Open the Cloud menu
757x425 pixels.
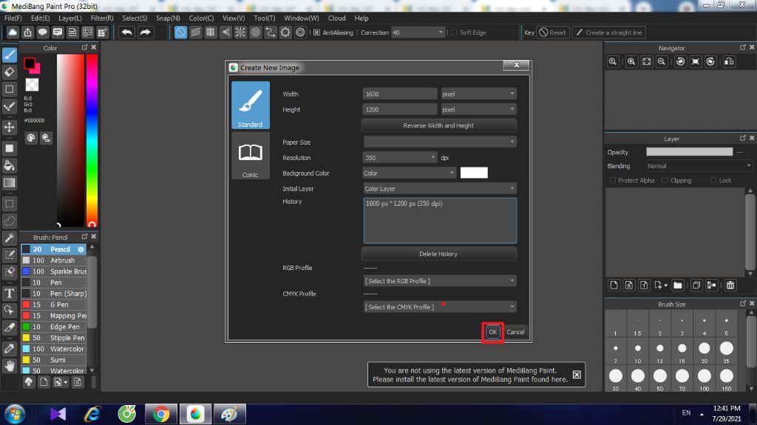[336, 18]
